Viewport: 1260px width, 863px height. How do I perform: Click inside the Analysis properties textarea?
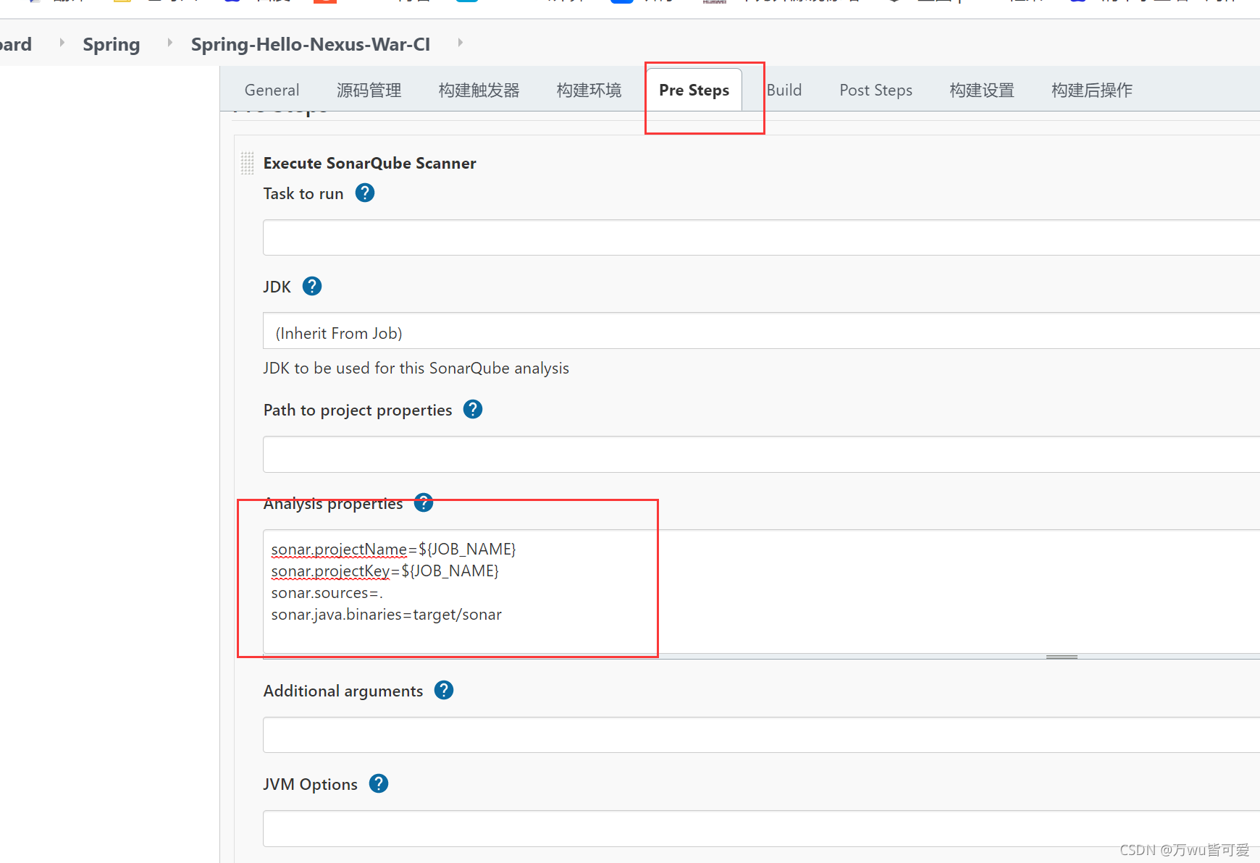click(761, 592)
